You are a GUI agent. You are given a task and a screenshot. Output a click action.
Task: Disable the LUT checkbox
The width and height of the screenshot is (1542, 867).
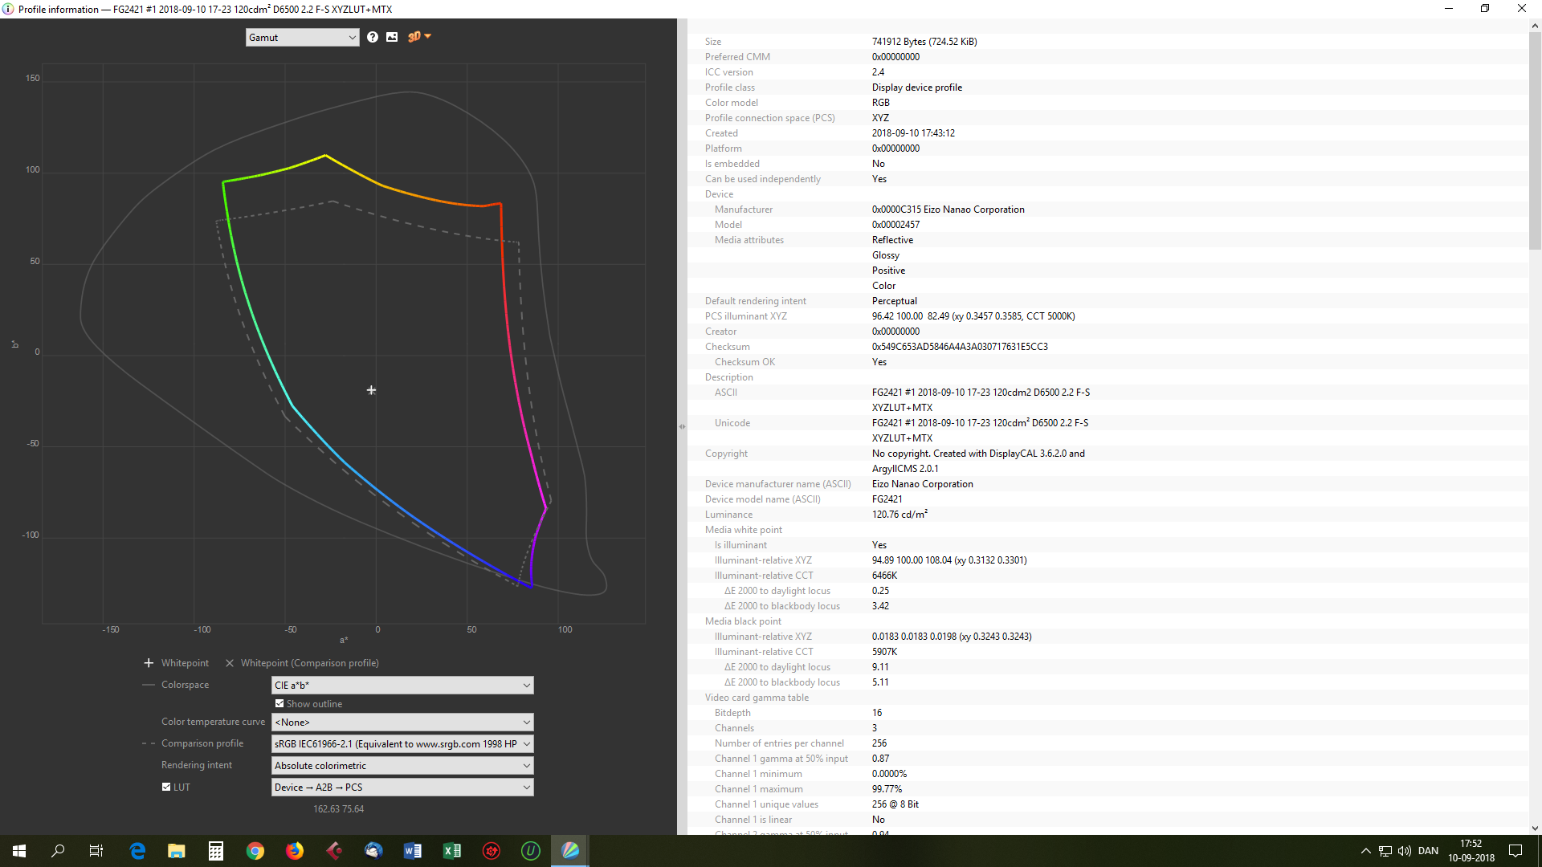pos(165,787)
